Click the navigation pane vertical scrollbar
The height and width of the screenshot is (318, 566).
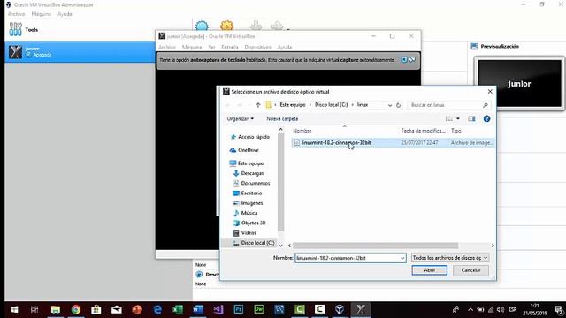coord(281,183)
